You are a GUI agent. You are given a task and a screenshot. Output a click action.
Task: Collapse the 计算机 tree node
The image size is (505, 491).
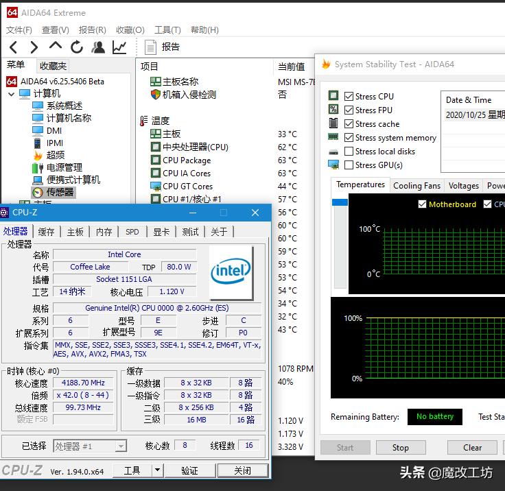pos(12,94)
